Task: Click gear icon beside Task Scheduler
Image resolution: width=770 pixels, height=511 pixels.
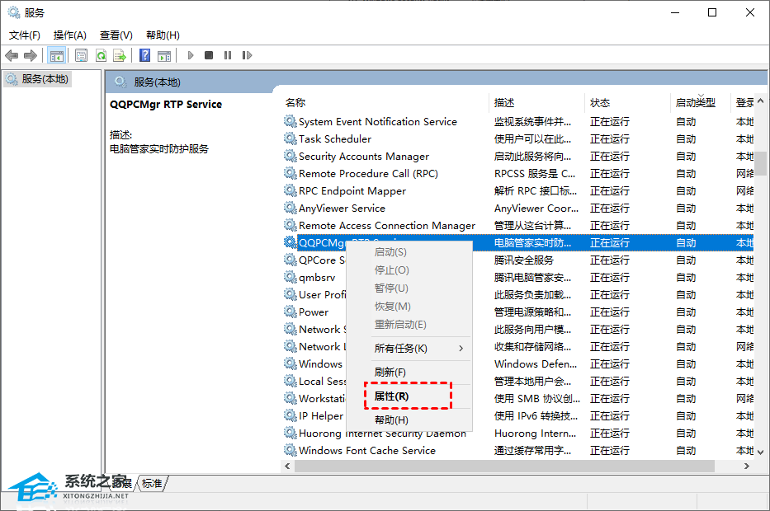Action: (291, 138)
